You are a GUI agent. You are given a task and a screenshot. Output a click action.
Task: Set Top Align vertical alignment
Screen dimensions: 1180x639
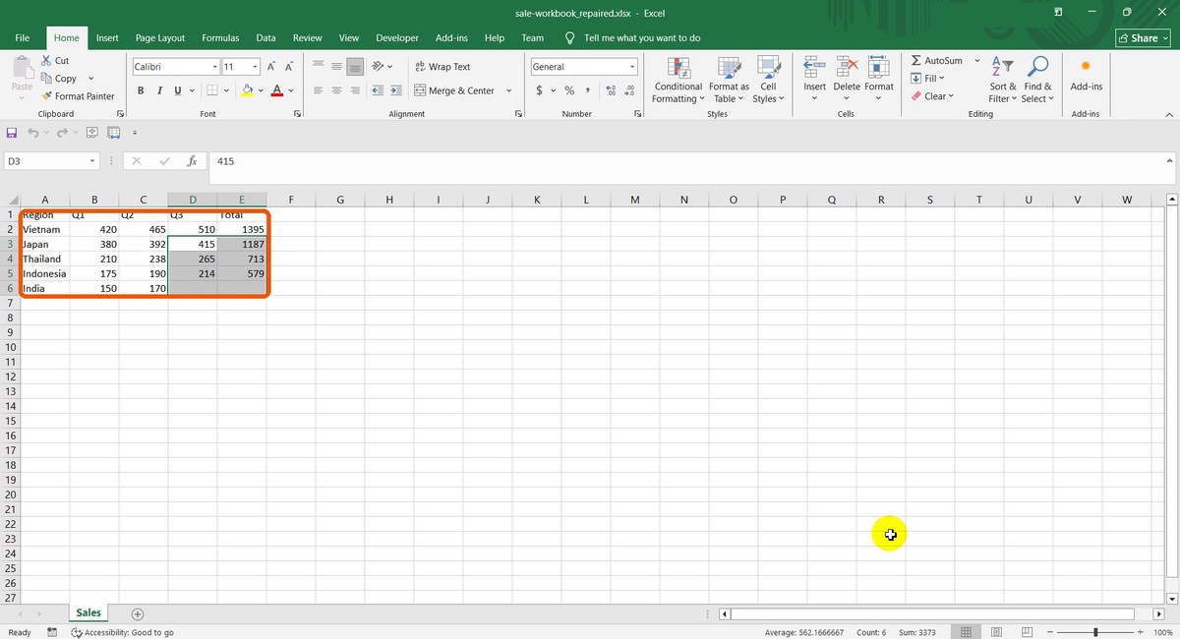(x=319, y=67)
